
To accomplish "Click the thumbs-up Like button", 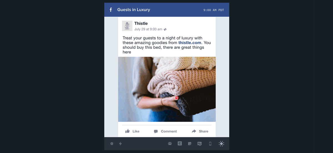I will (x=132, y=131).
